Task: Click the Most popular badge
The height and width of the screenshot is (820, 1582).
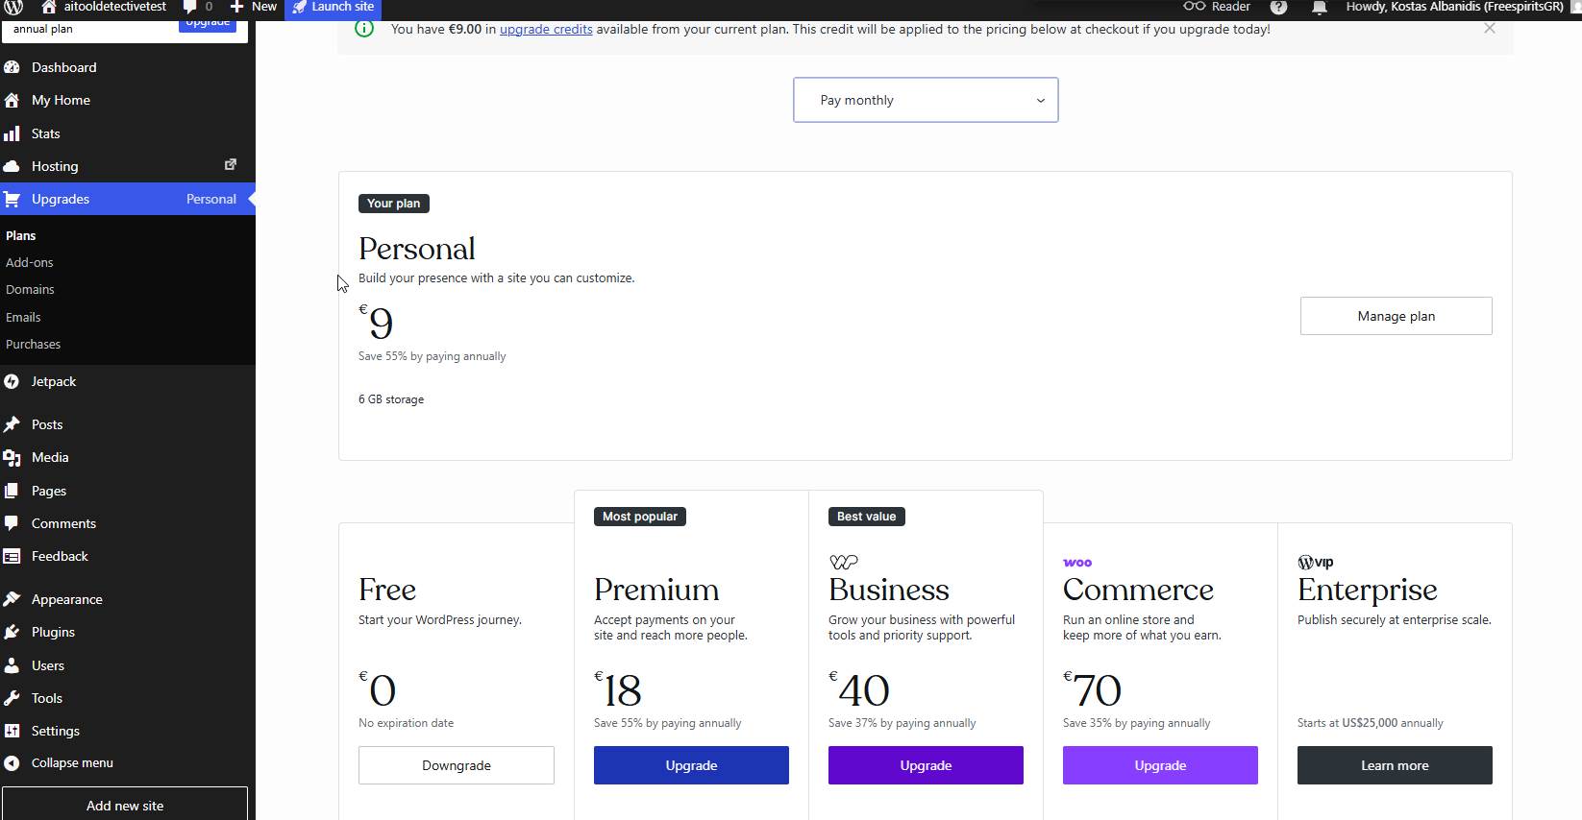Action: [640, 517]
